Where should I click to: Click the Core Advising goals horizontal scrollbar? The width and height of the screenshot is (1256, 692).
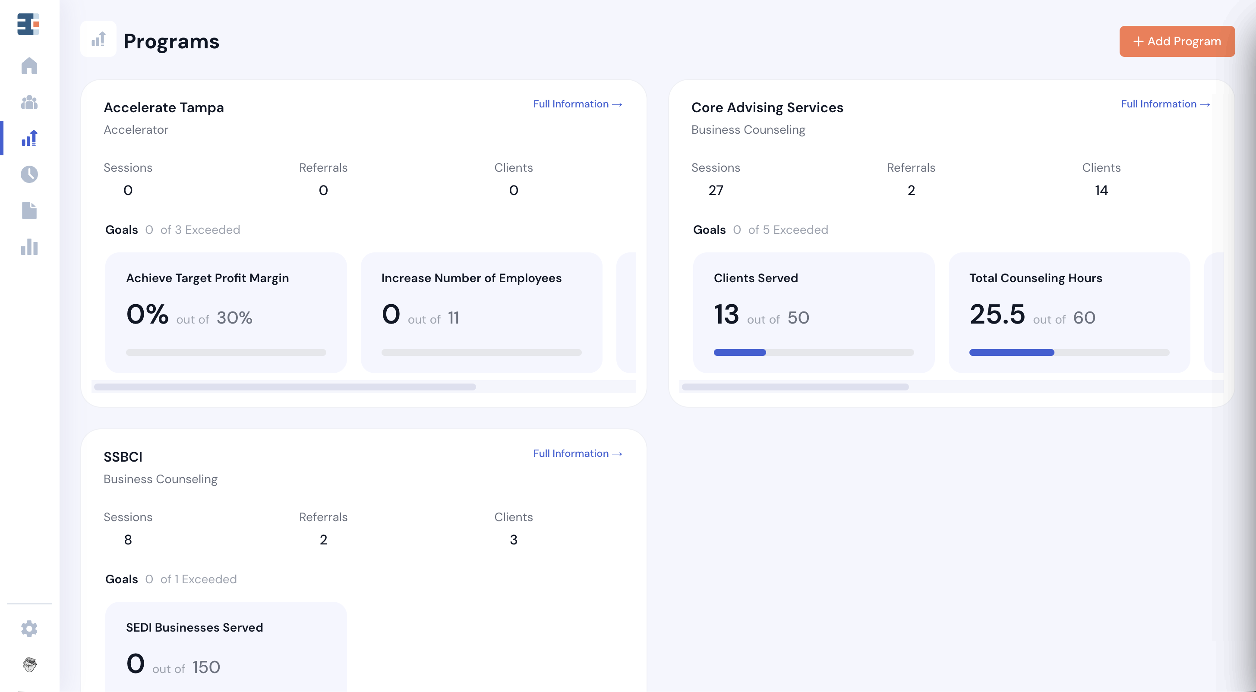click(795, 387)
